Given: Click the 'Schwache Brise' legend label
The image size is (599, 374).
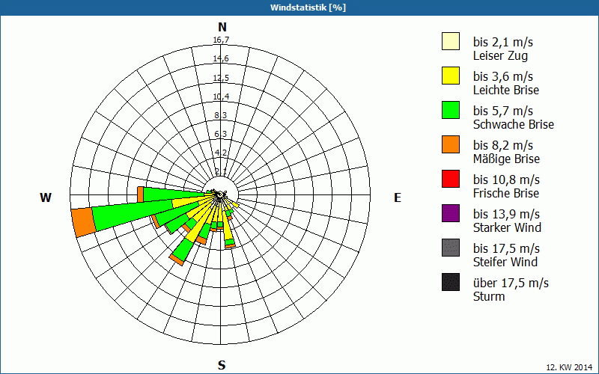Looking at the screenshot, I should (514, 124).
